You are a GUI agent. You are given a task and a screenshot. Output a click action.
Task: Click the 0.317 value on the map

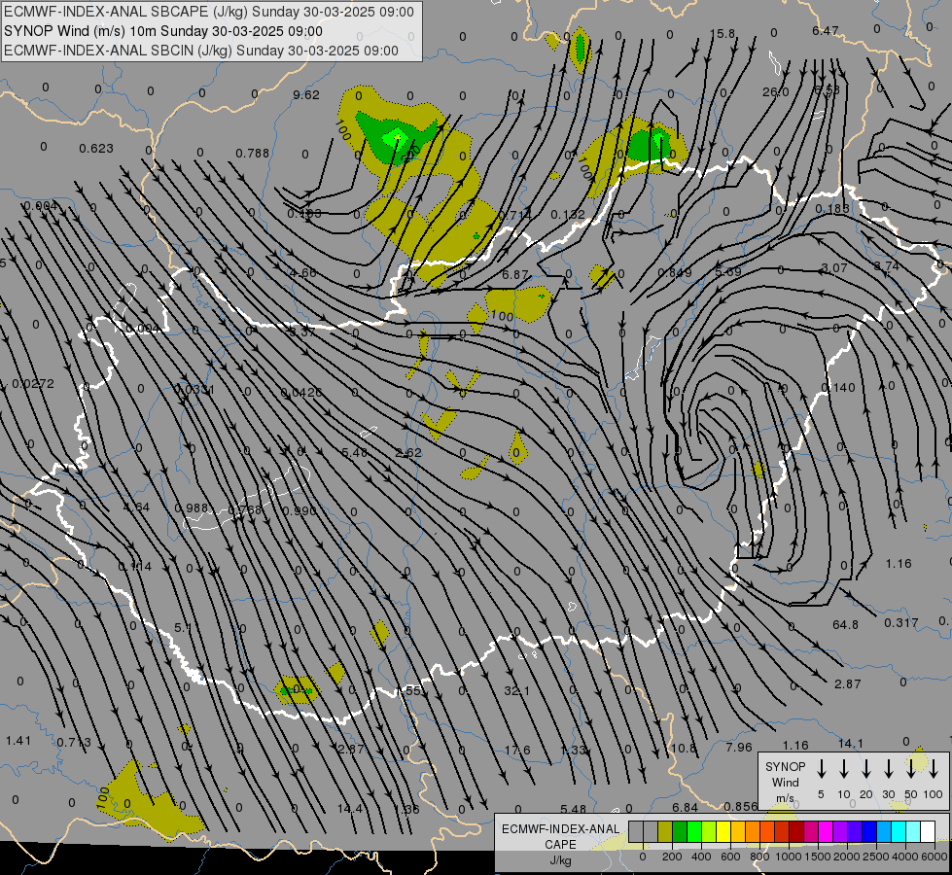point(901,623)
